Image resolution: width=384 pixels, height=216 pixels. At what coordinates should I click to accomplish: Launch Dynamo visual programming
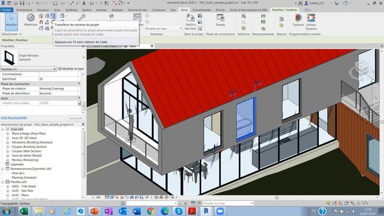tap(298, 20)
